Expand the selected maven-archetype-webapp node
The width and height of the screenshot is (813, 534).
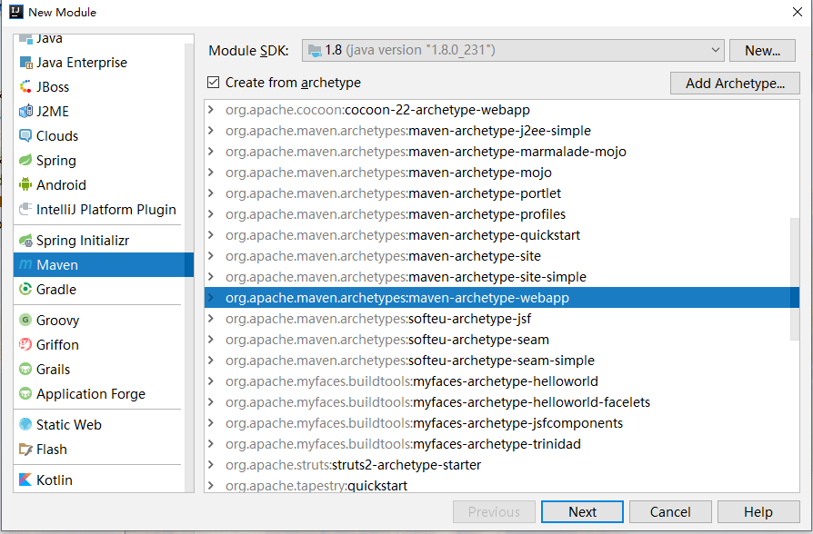tap(210, 298)
